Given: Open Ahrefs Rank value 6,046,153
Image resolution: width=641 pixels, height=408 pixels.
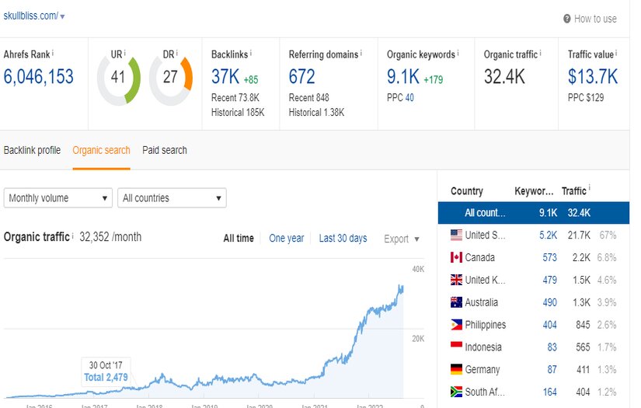Looking at the screenshot, I should tap(38, 76).
